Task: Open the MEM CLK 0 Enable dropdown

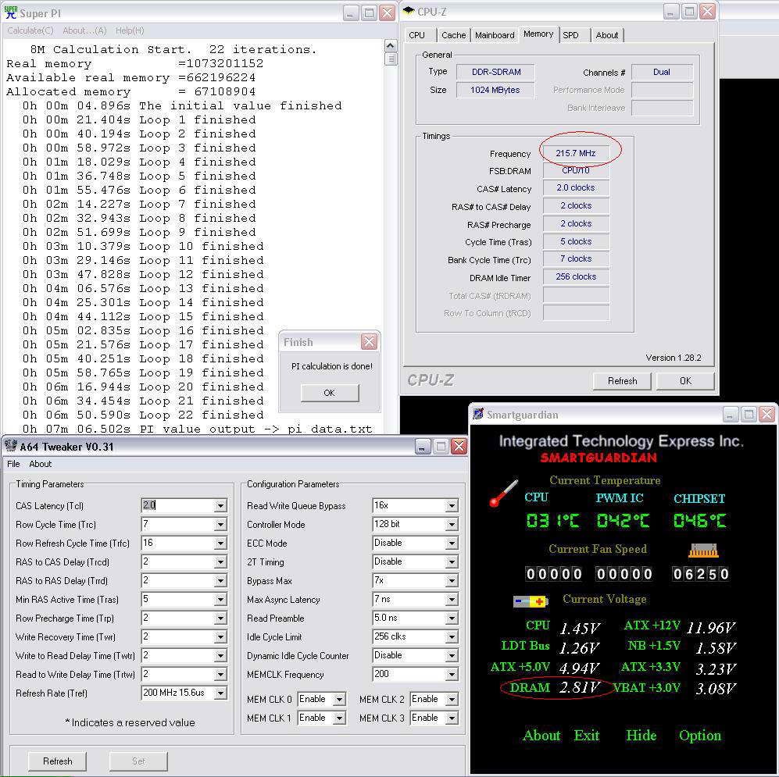Action: click(339, 699)
